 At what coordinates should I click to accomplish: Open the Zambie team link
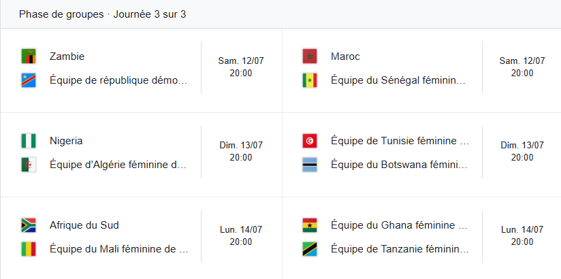67,56
